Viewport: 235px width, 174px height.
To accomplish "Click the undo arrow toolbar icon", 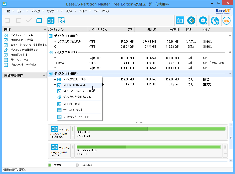I will (x=7, y=20).
